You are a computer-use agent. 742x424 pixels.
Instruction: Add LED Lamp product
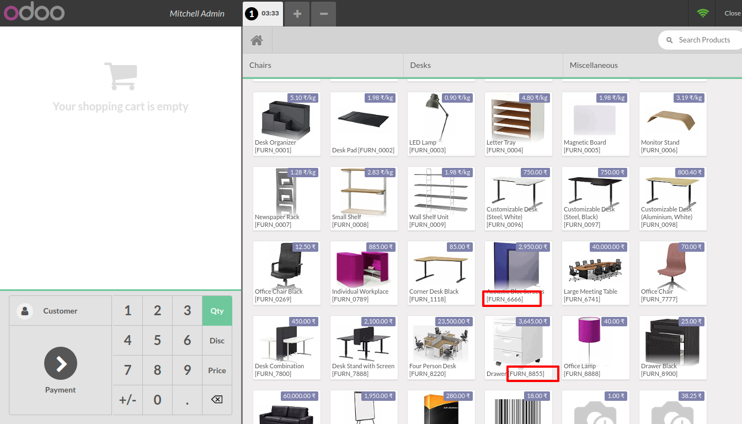pyautogui.click(x=441, y=124)
